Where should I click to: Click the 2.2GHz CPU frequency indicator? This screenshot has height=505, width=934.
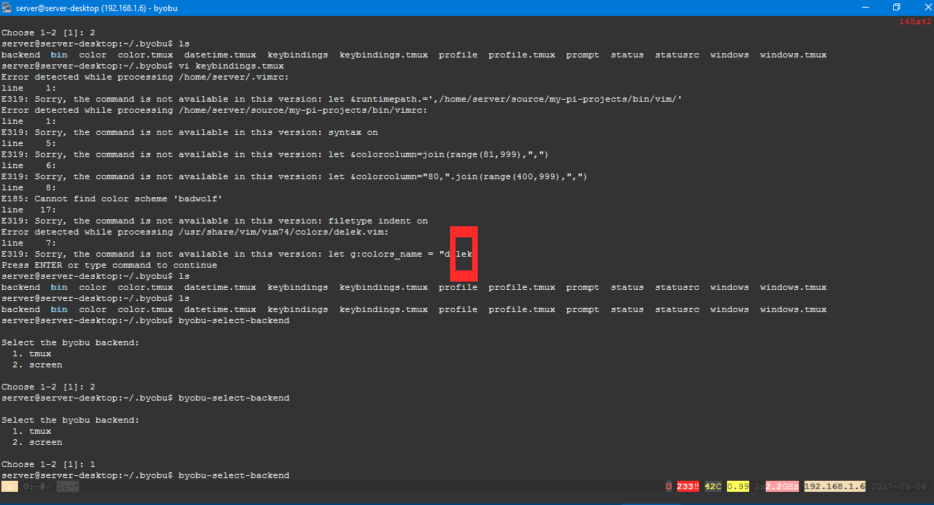782,486
